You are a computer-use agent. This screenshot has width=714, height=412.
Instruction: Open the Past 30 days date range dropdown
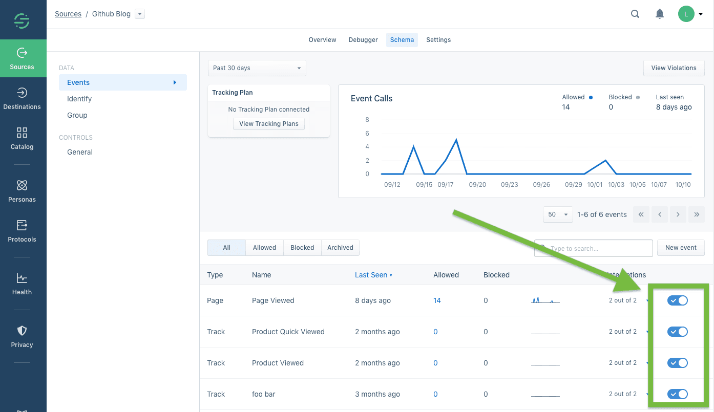point(257,68)
